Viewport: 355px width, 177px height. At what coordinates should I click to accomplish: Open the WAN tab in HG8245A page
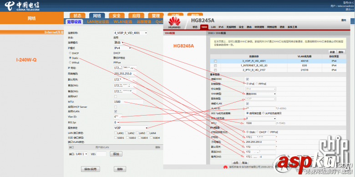[x=204, y=27]
